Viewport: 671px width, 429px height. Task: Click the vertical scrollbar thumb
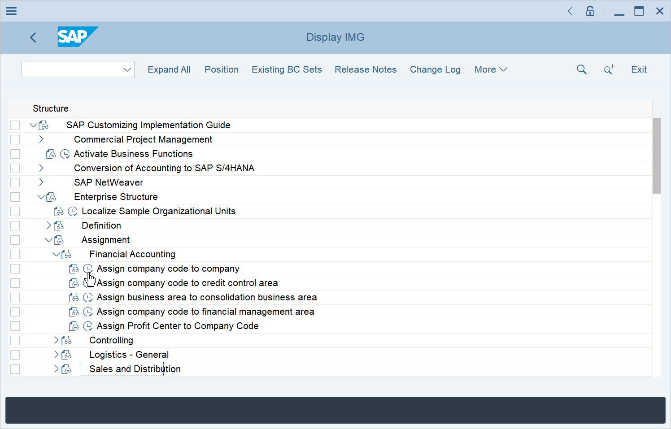click(657, 156)
